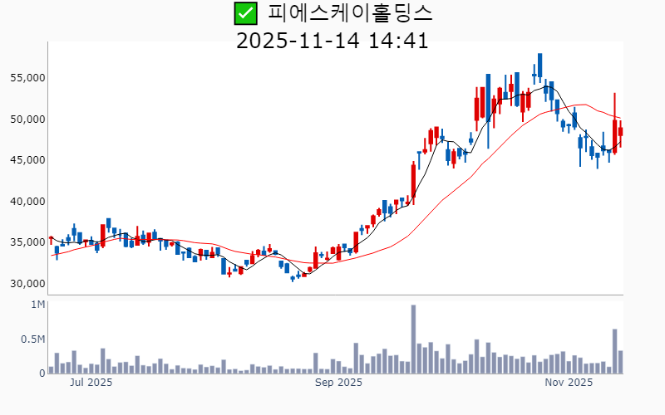Select the 50,000 price axis label

[x=27, y=120]
